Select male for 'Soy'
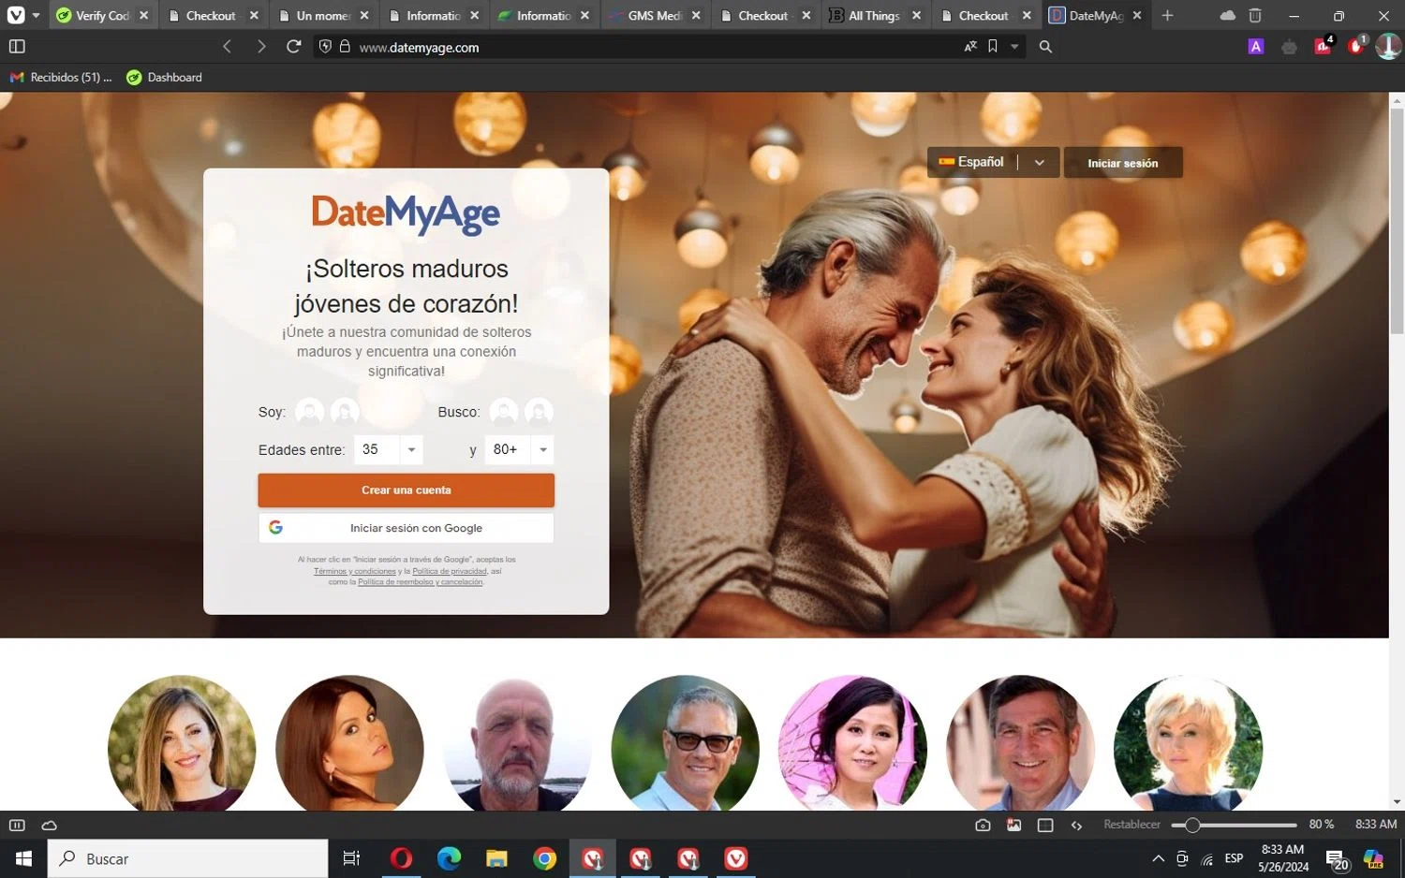 tap(309, 412)
